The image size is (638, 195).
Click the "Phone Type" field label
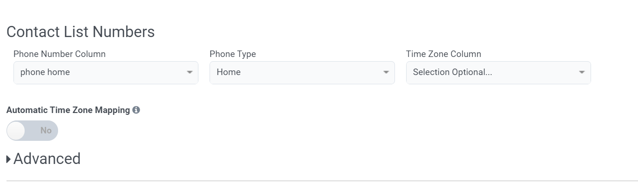click(x=233, y=54)
